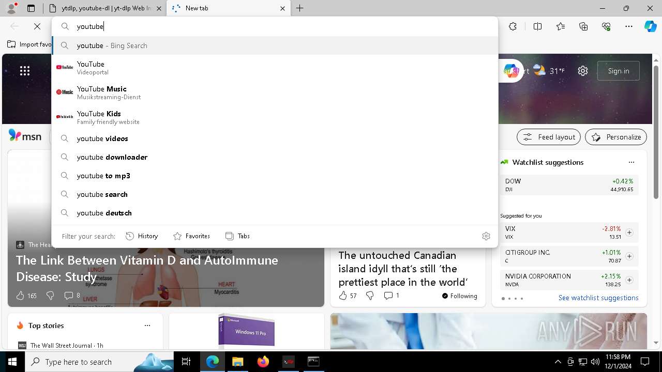The image size is (662, 372).
Task: Open the tab actions menu icon
Action: pos(31,8)
